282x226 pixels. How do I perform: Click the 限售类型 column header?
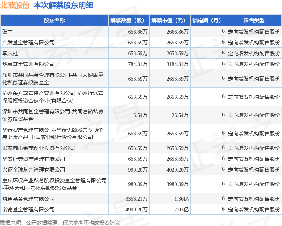pyautogui.click(x=254, y=21)
